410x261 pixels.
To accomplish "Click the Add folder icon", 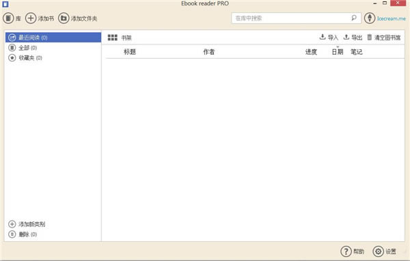I will coord(64,18).
